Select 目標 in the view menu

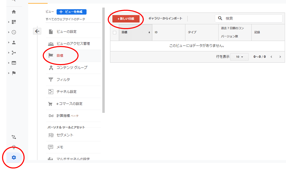tap(60, 55)
